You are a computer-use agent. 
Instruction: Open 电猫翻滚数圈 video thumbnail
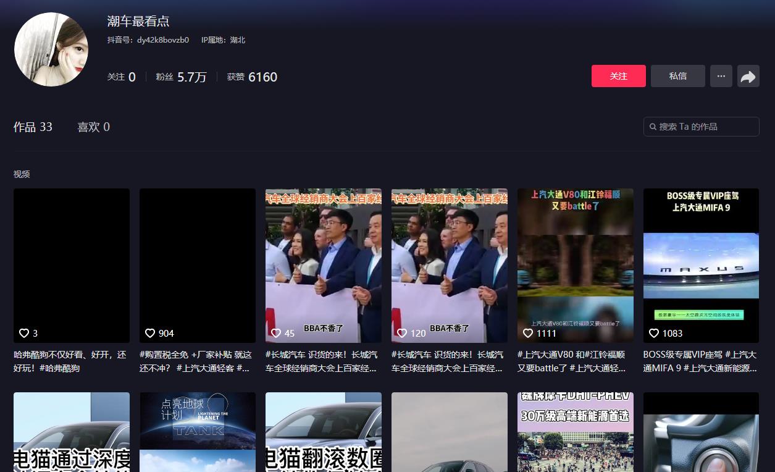[324, 432]
